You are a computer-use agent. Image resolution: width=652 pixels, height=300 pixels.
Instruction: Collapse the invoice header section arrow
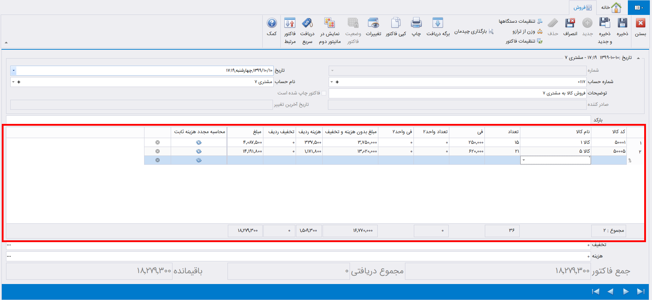pyautogui.click(x=639, y=58)
